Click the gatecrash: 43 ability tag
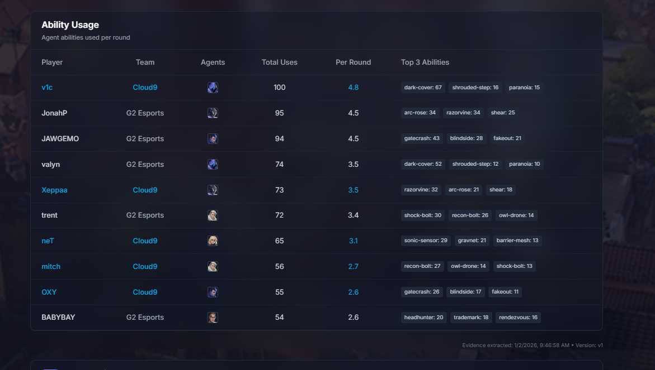 point(422,138)
